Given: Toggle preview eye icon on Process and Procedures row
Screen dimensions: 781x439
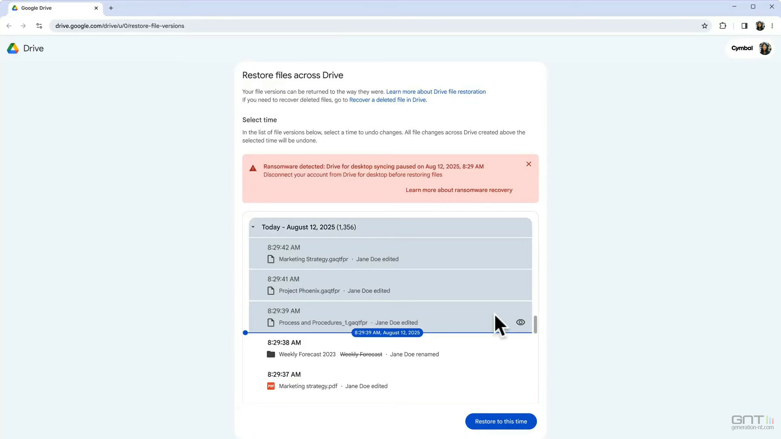Looking at the screenshot, I should pyautogui.click(x=520, y=322).
